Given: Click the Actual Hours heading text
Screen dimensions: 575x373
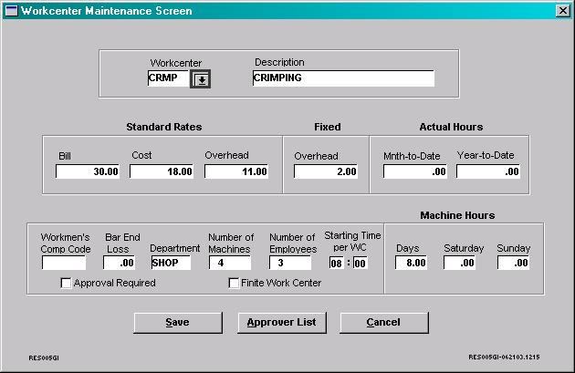Looking at the screenshot, I should (x=451, y=127).
